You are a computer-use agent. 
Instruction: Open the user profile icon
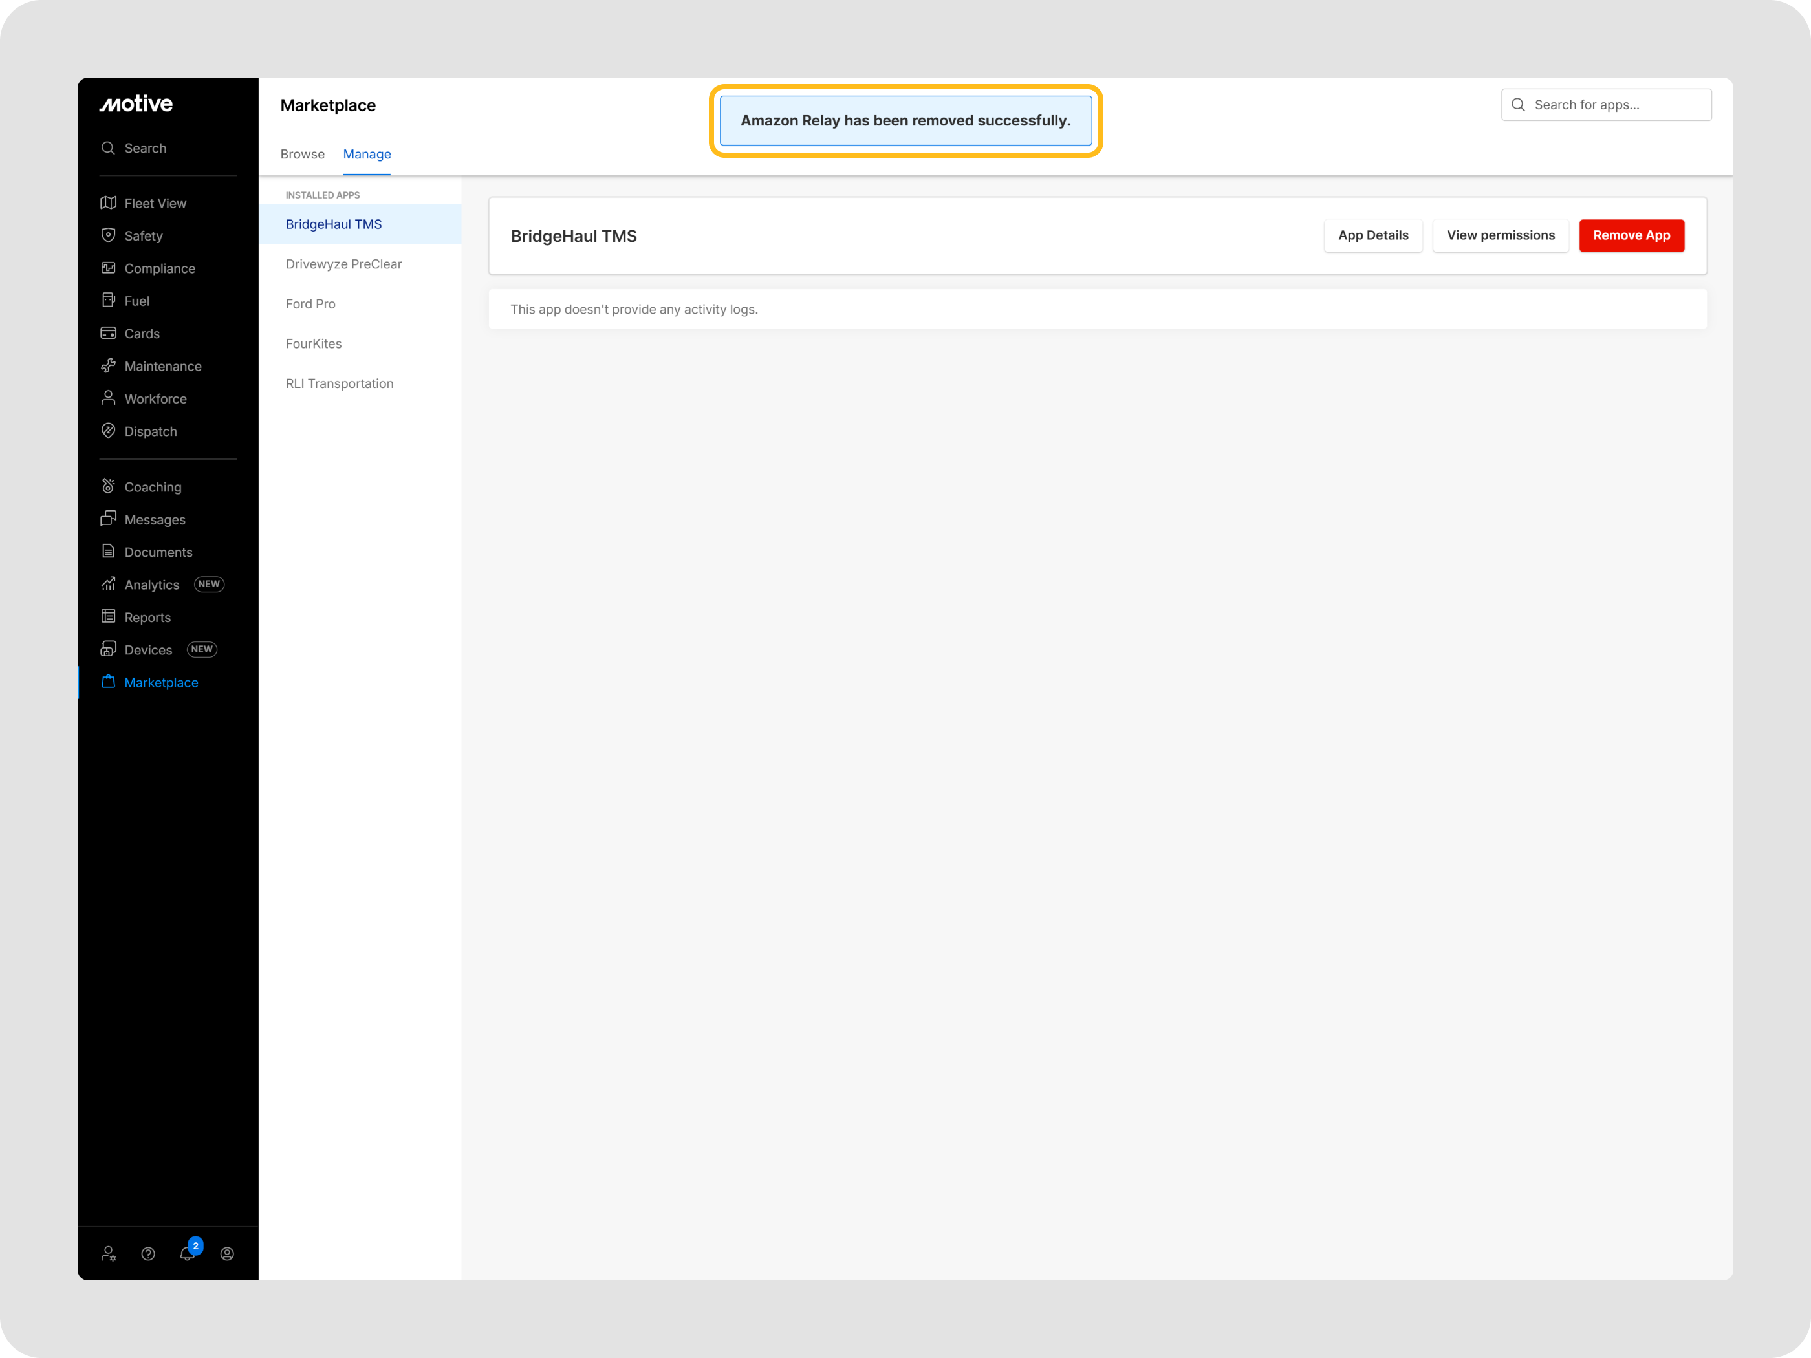pos(228,1253)
